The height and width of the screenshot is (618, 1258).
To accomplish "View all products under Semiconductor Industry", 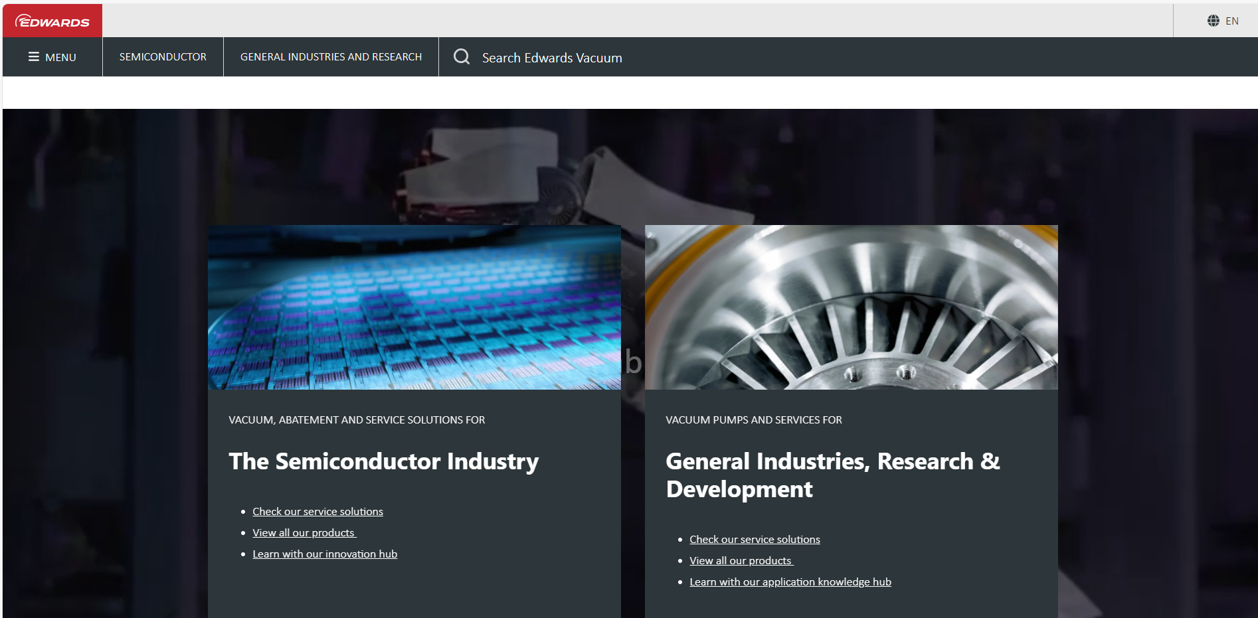I will pos(304,533).
